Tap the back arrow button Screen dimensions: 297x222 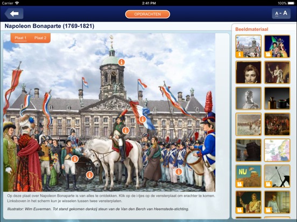tap(14, 13)
